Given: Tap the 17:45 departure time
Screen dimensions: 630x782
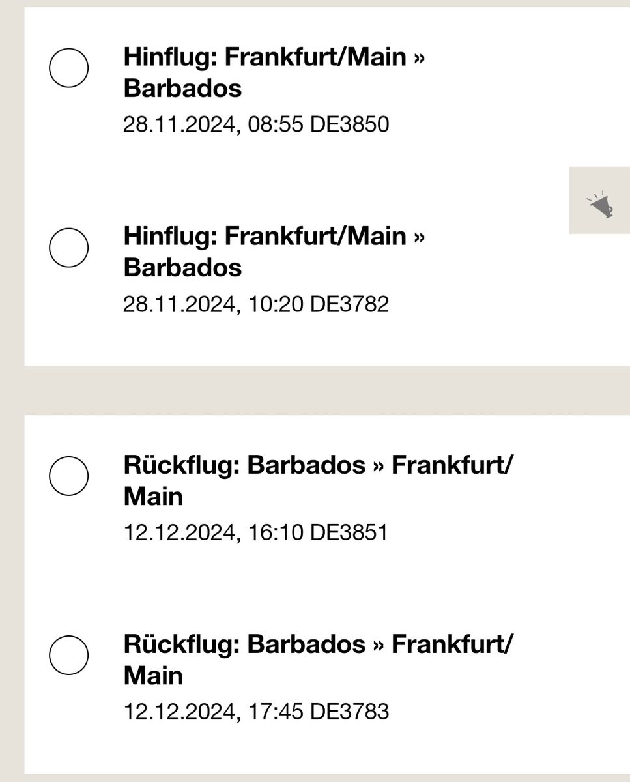Looking at the screenshot, I should (x=276, y=712).
